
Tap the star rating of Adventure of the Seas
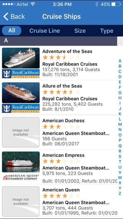pyautogui.click(x=61, y=57)
